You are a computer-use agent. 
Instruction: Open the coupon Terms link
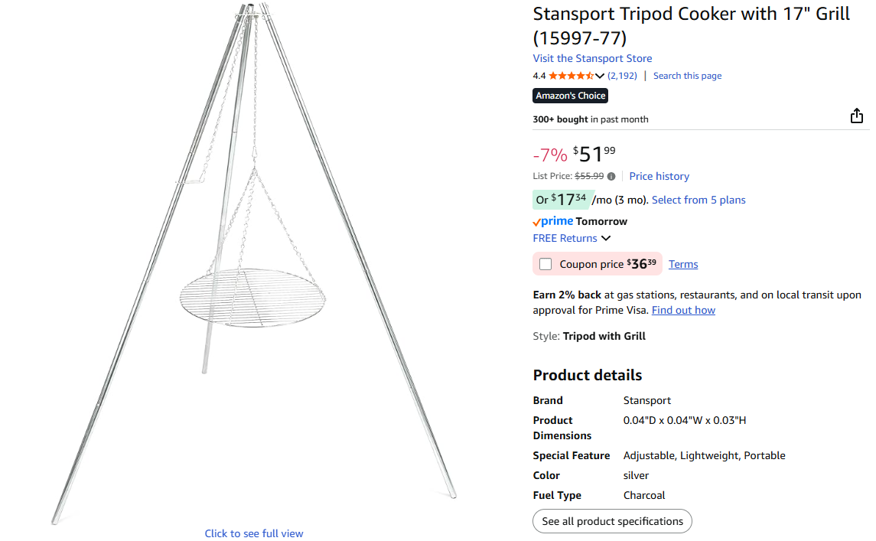(x=683, y=264)
